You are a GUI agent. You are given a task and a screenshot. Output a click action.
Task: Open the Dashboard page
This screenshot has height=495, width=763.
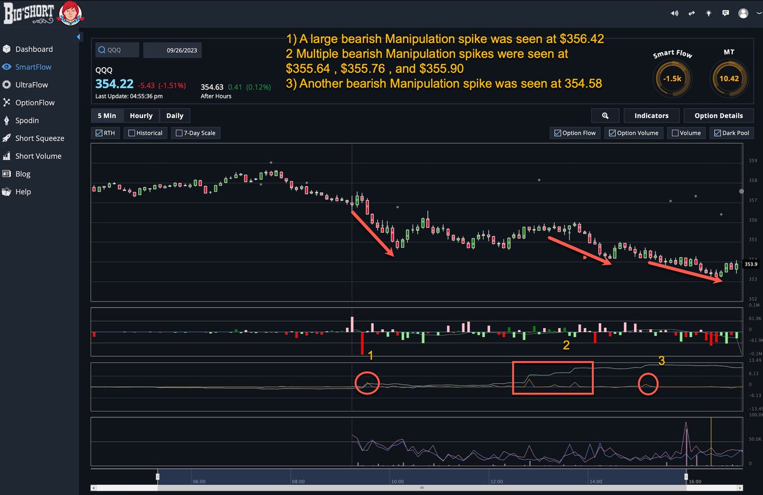pos(34,49)
